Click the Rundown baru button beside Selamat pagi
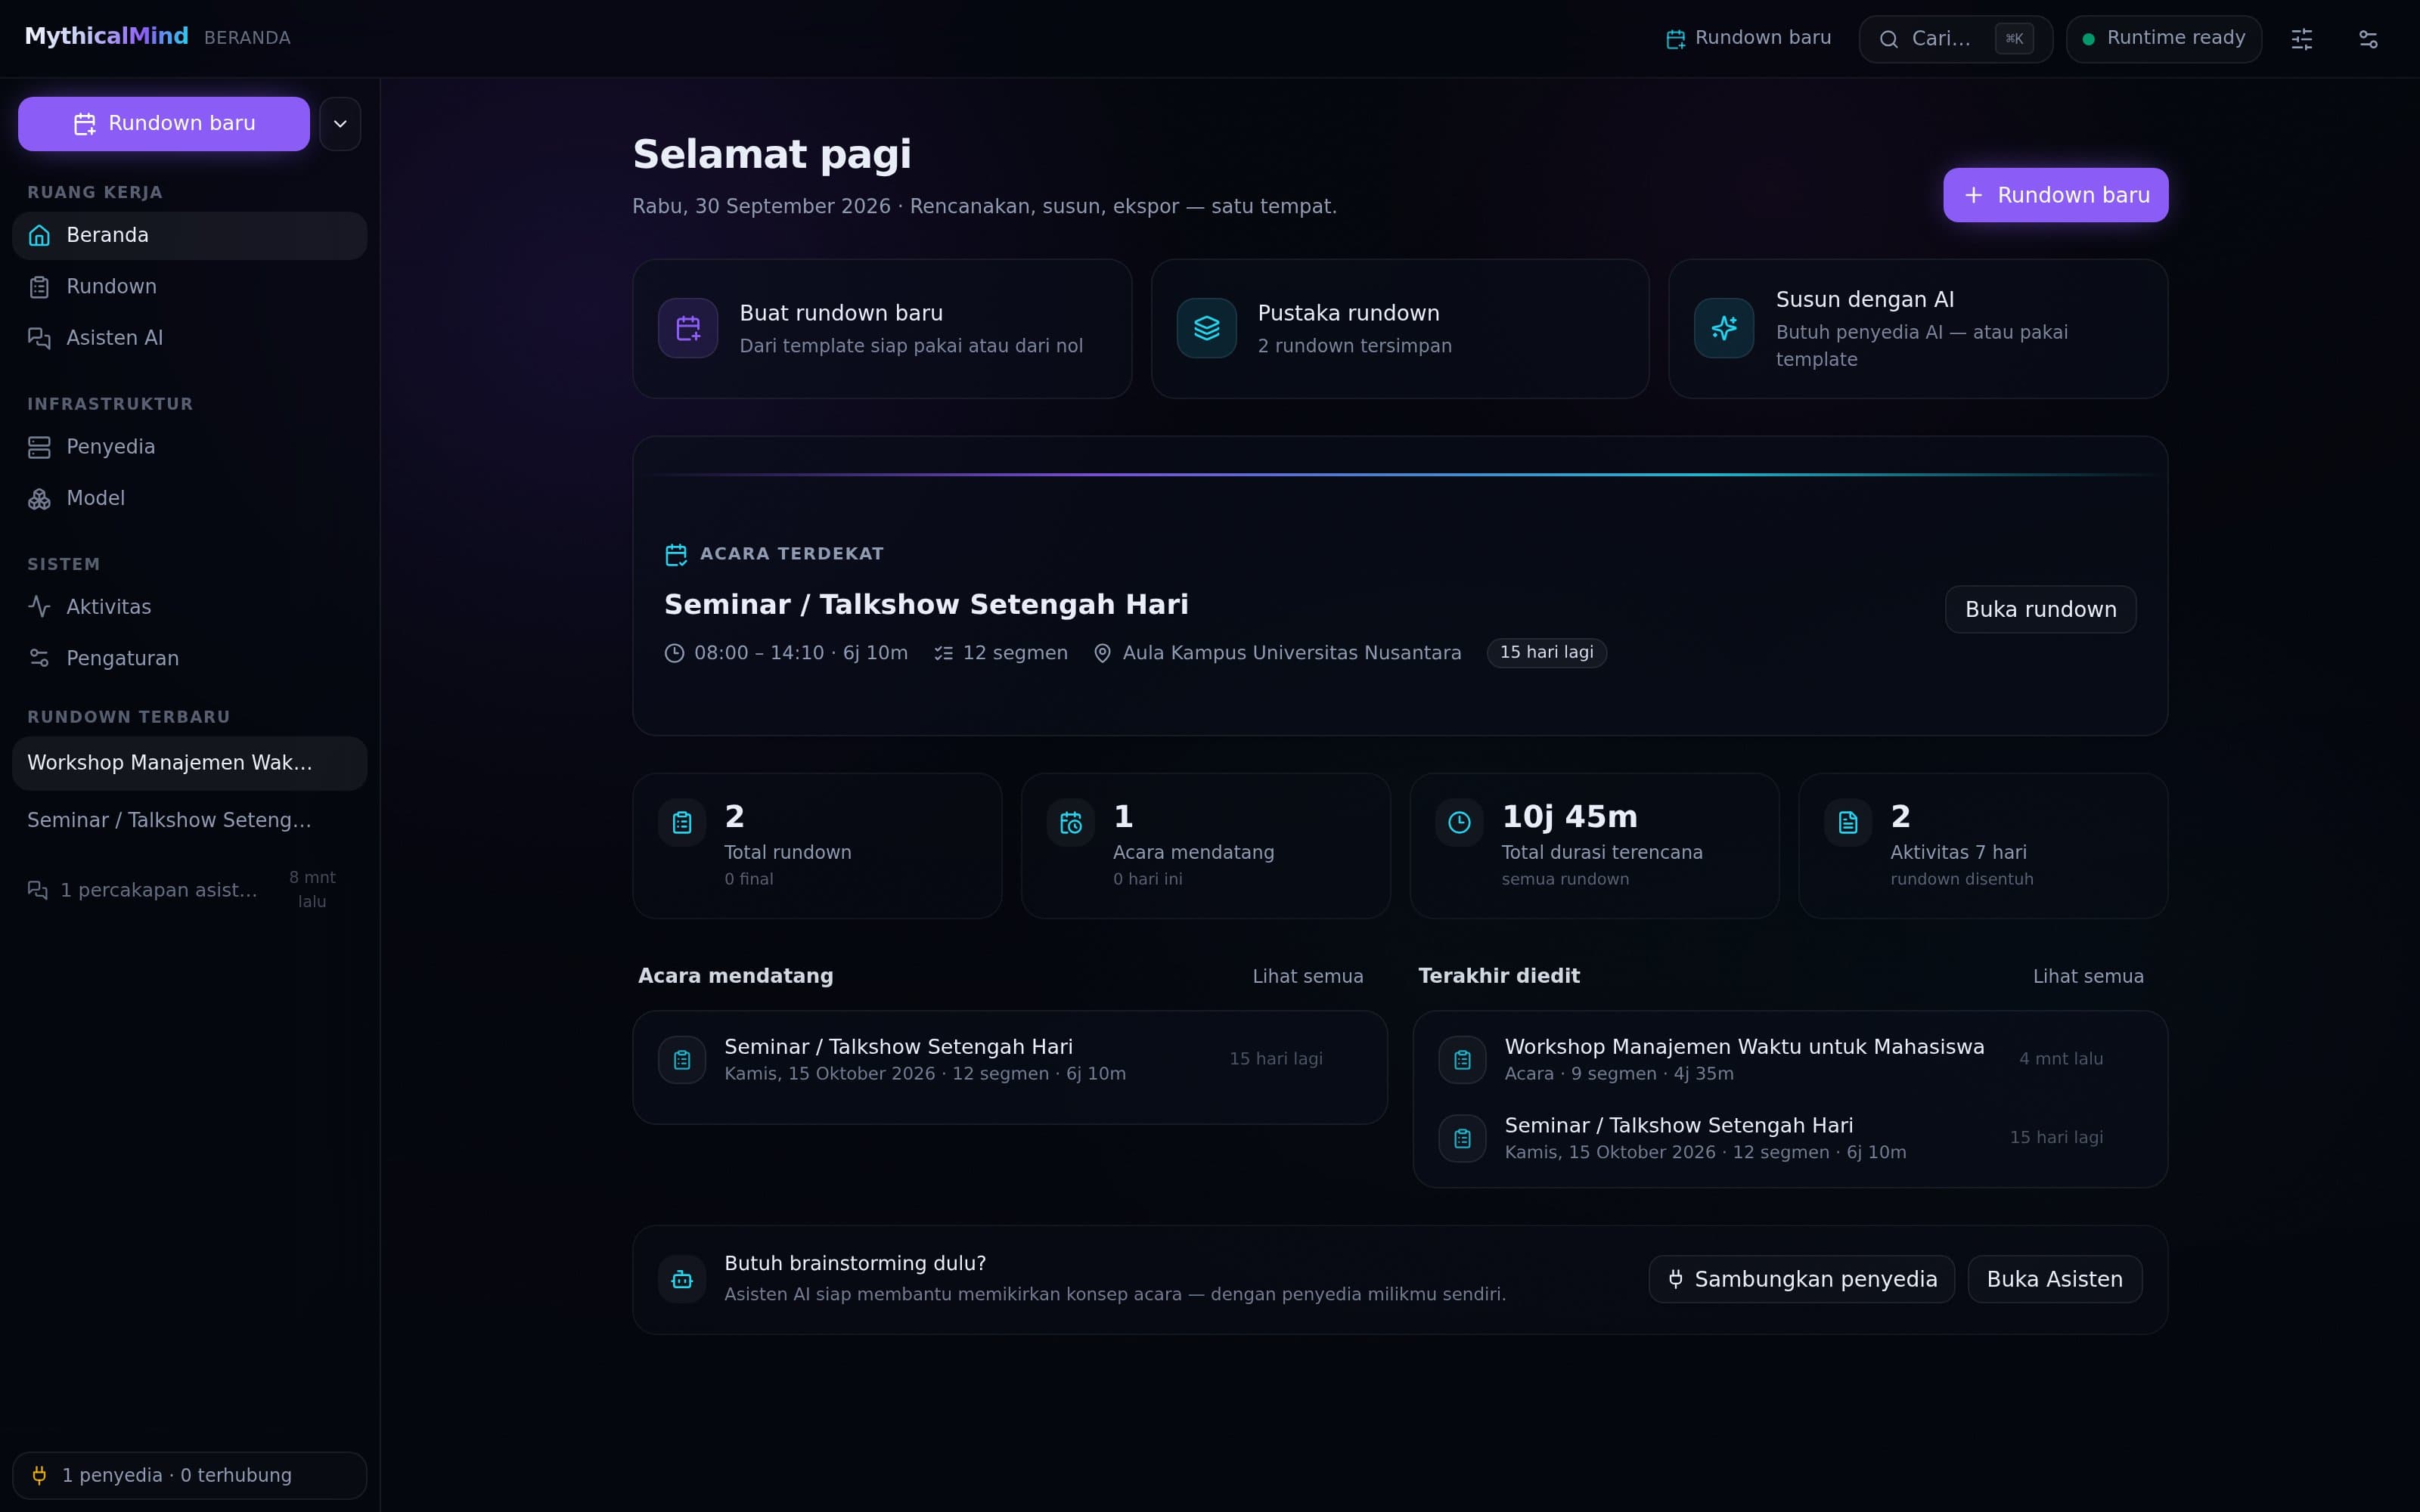Screen dimensions: 2420x1512 [x=2055, y=195]
